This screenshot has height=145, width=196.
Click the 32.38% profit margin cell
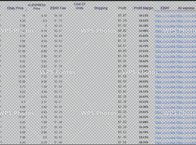tap(144, 107)
